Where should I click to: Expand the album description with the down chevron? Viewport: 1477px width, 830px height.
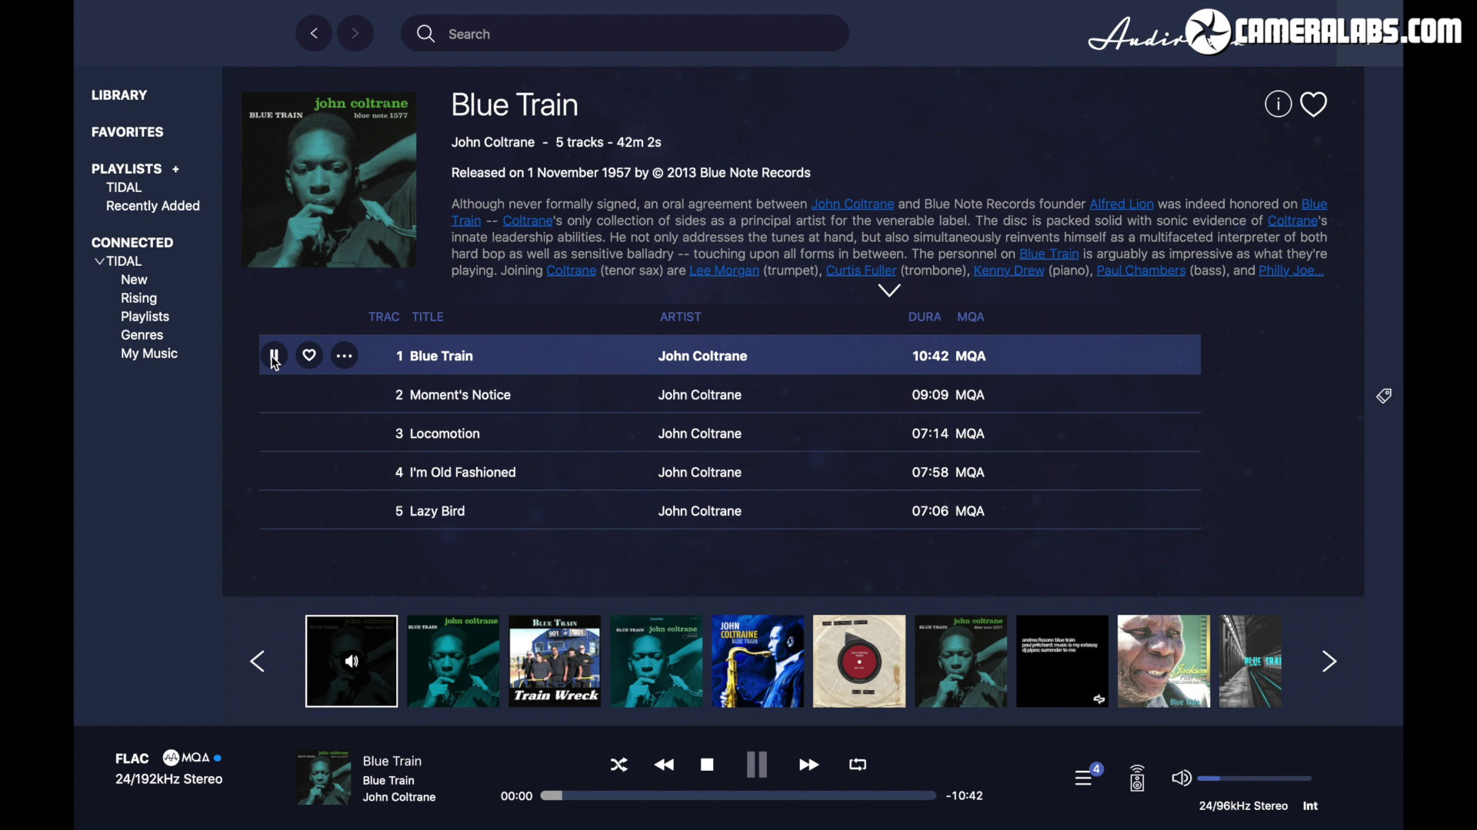[889, 290]
